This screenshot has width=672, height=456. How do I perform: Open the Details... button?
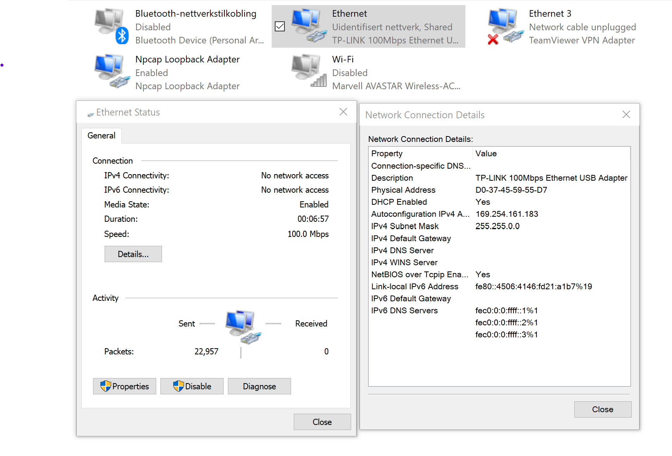click(133, 254)
